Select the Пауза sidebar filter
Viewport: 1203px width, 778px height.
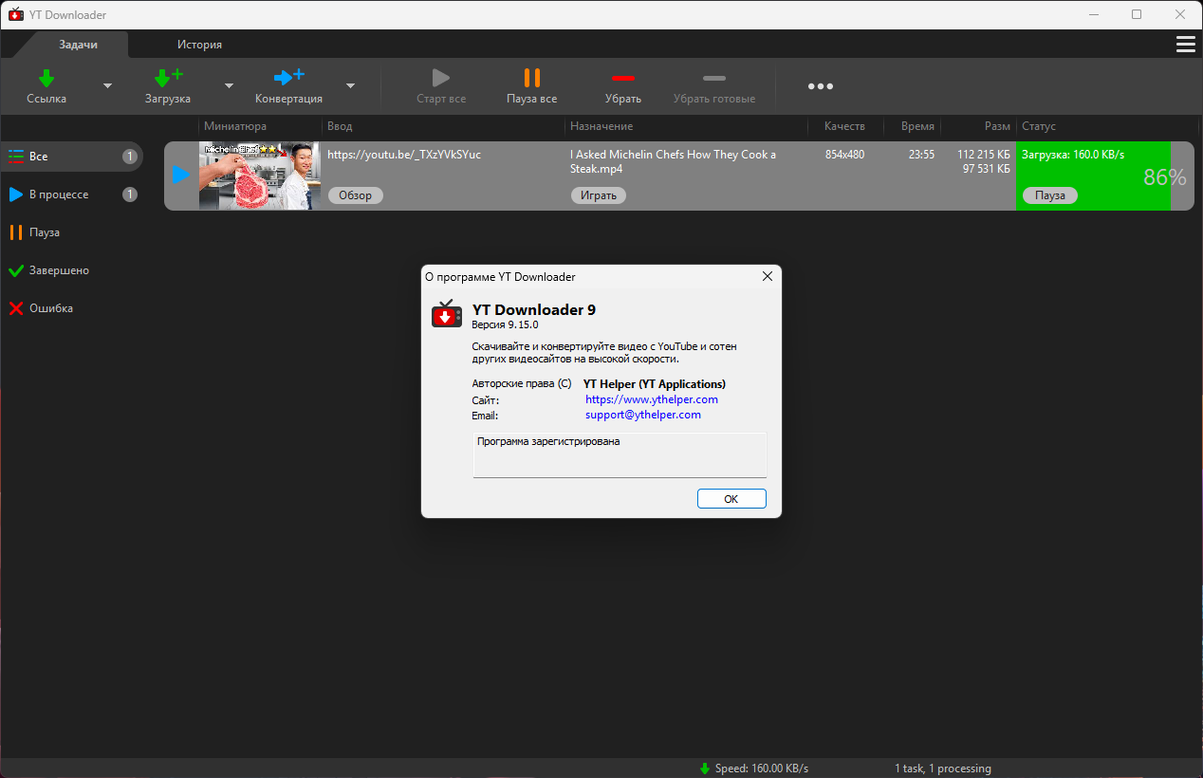coord(72,232)
